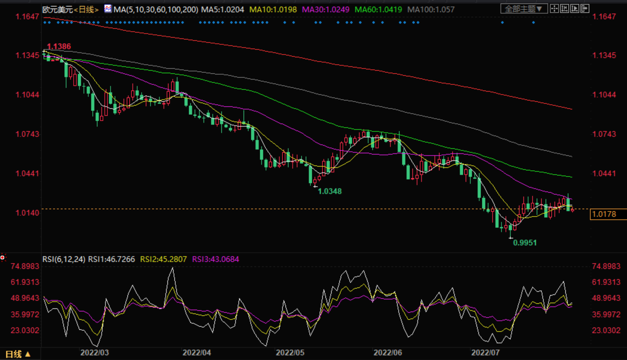Expand the 日线 period selector at bottom left
This screenshot has width=627, height=360.
pos(18,354)
